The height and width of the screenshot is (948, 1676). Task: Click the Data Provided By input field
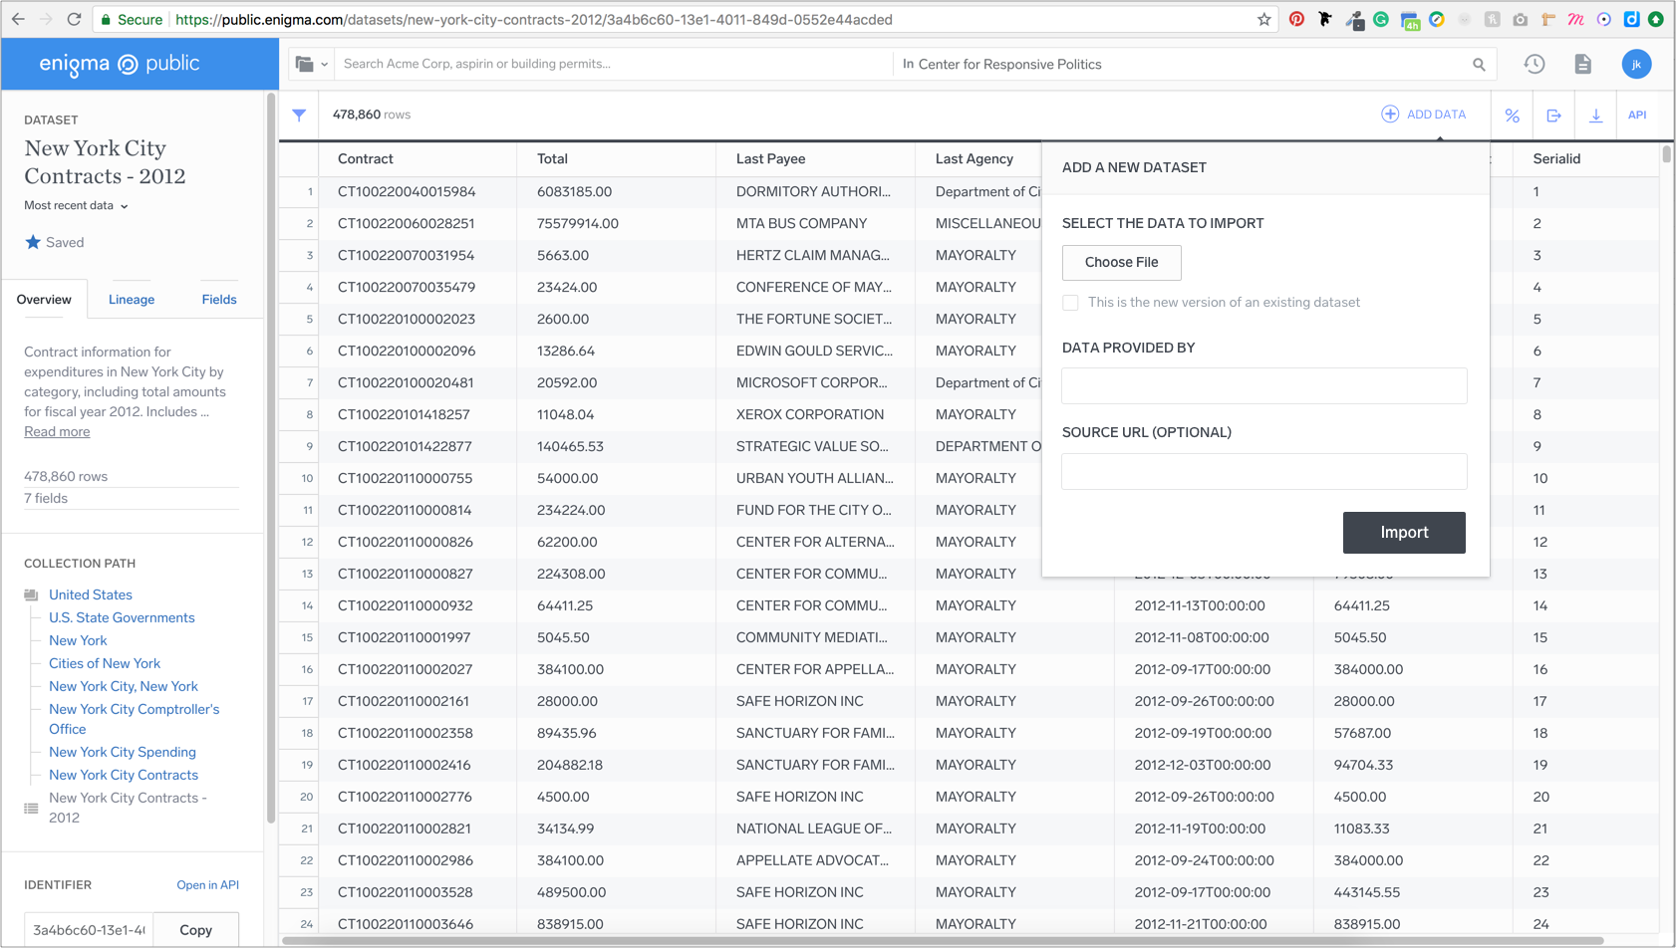click(x=1263, y=385)
